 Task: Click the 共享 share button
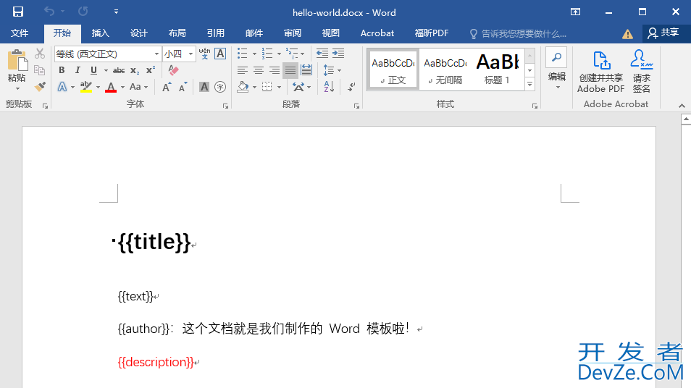(663, 33)
